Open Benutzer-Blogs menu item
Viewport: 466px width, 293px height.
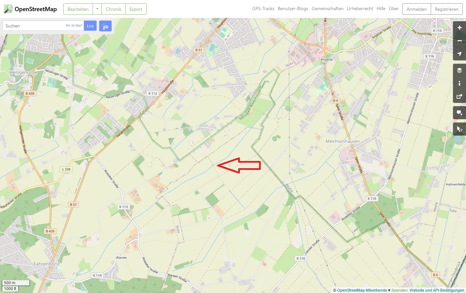(x=293, y=9)
